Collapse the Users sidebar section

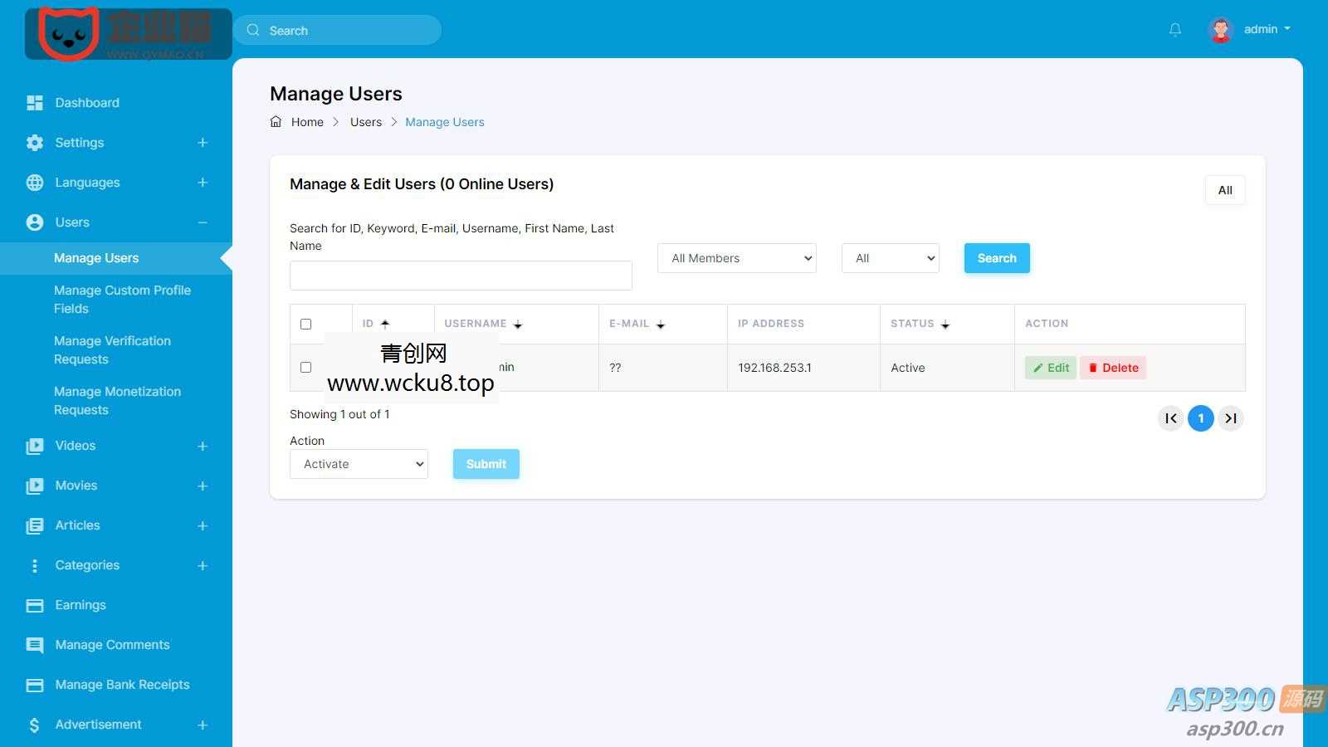(x=203, y=222)
